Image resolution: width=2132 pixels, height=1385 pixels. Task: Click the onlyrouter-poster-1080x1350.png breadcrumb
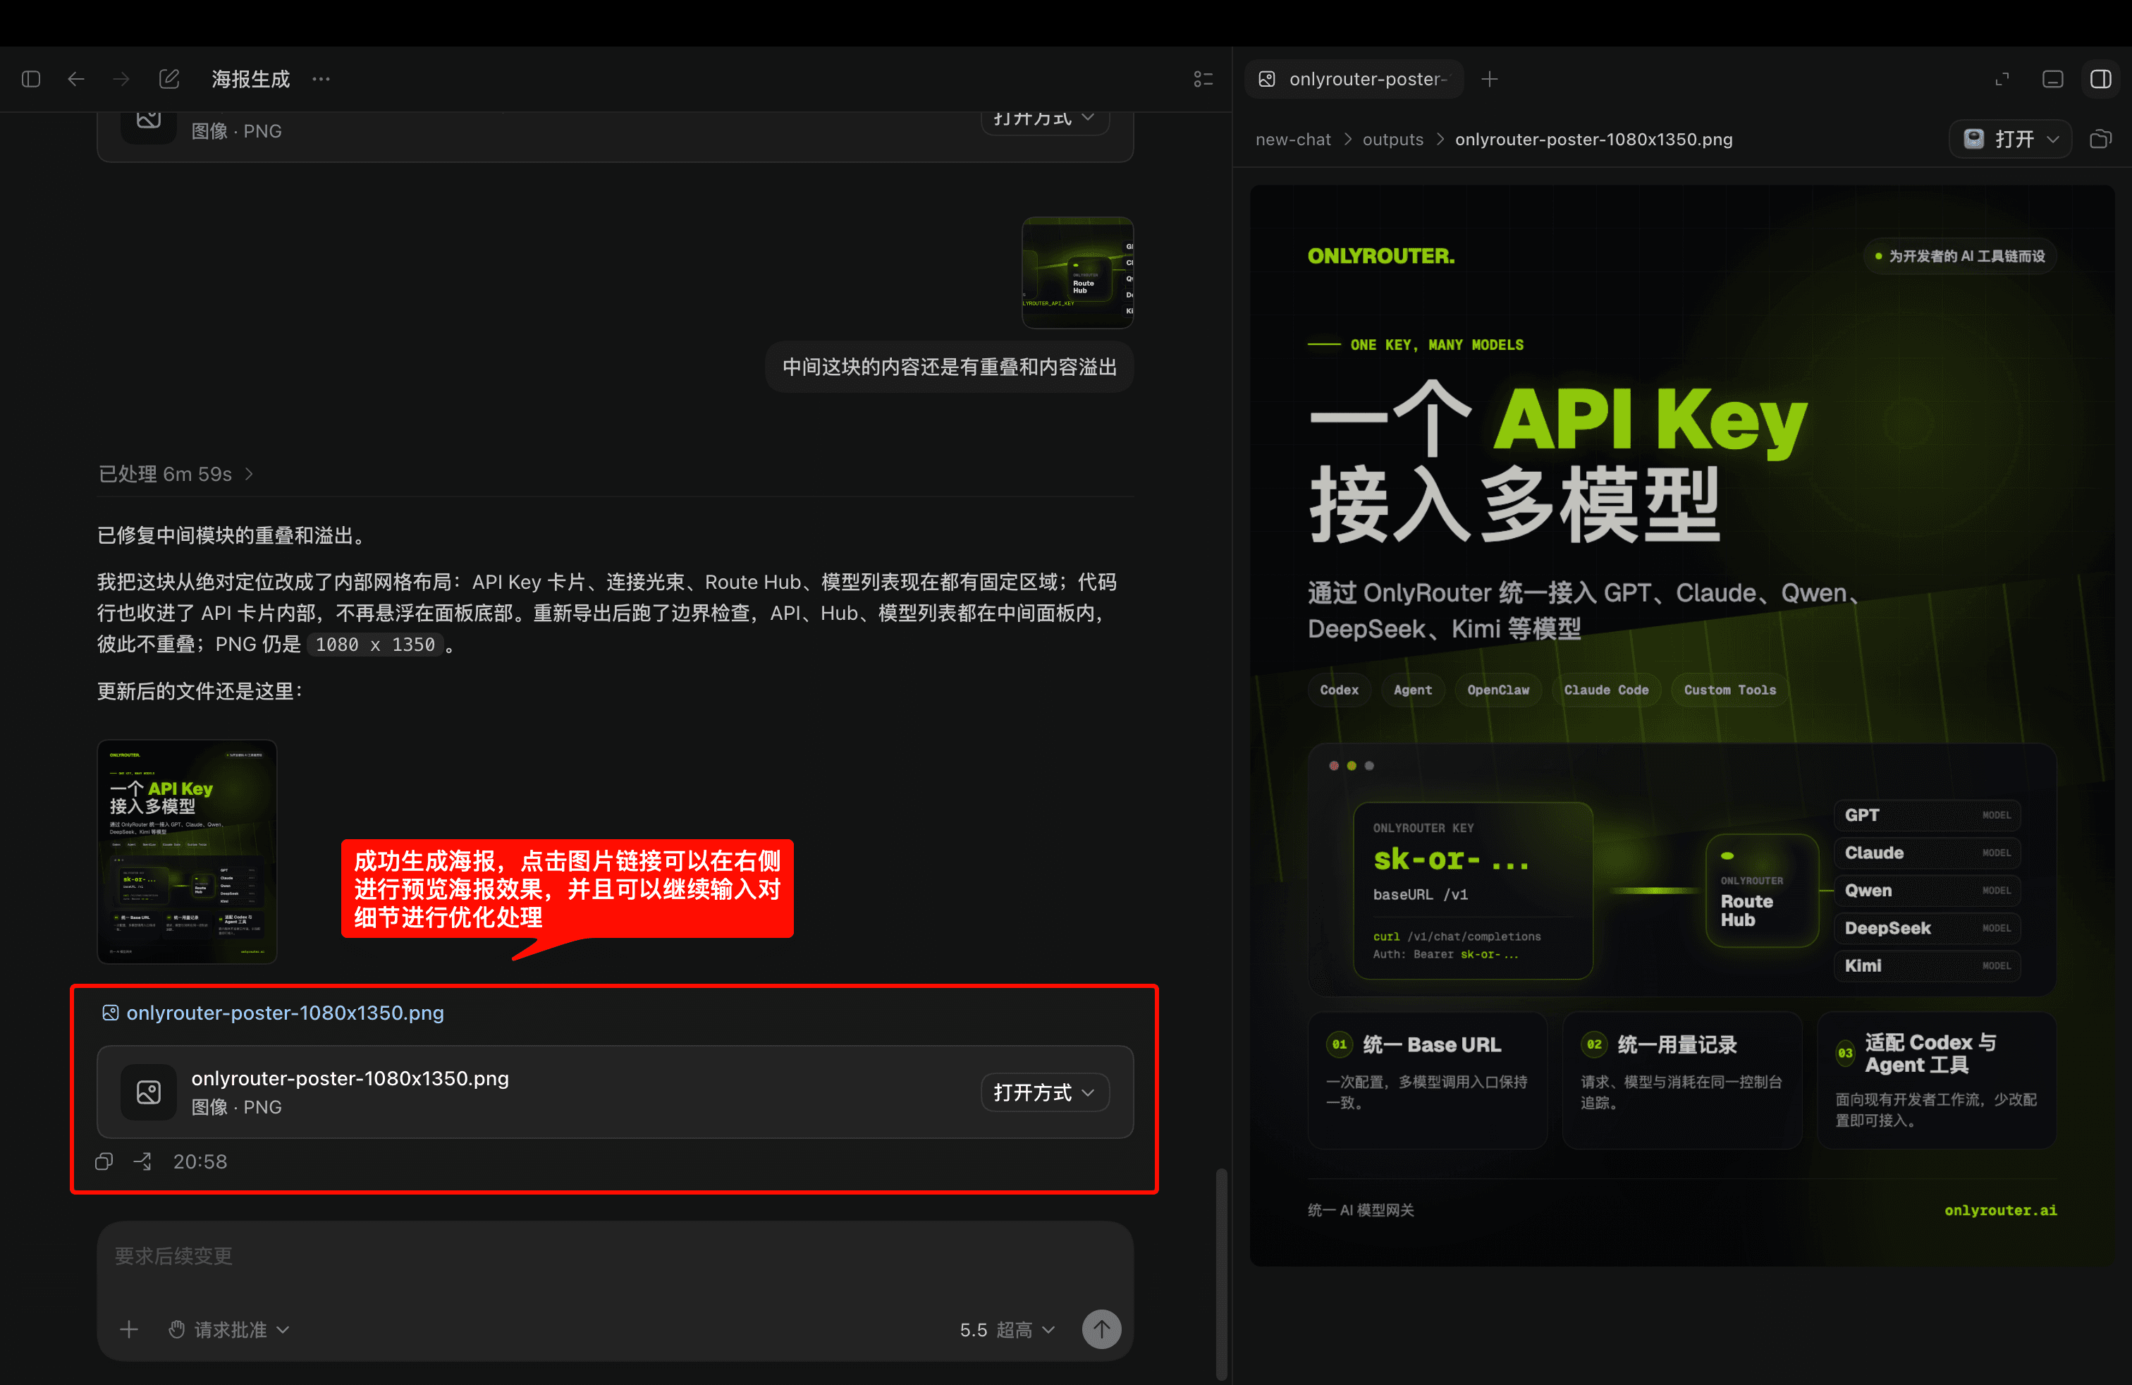point(1593,139)
